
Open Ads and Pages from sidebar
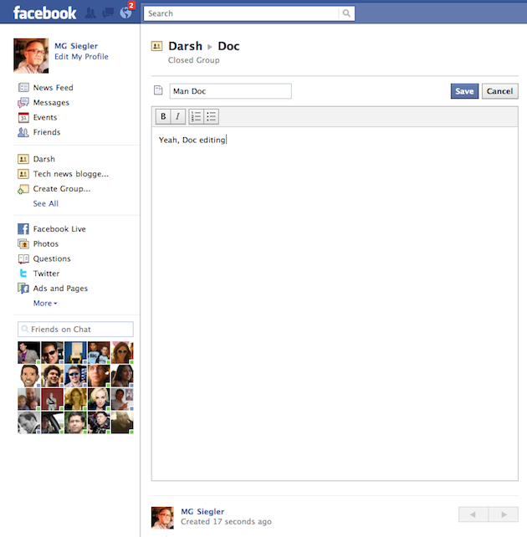(60, 289)
